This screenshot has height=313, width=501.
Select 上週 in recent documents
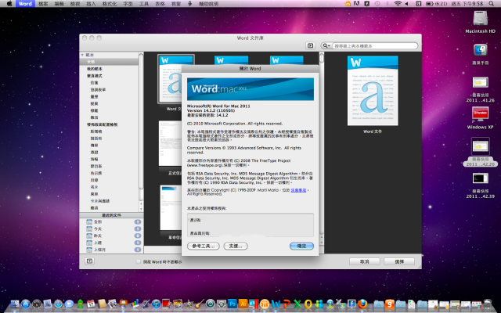pos(110,243)
